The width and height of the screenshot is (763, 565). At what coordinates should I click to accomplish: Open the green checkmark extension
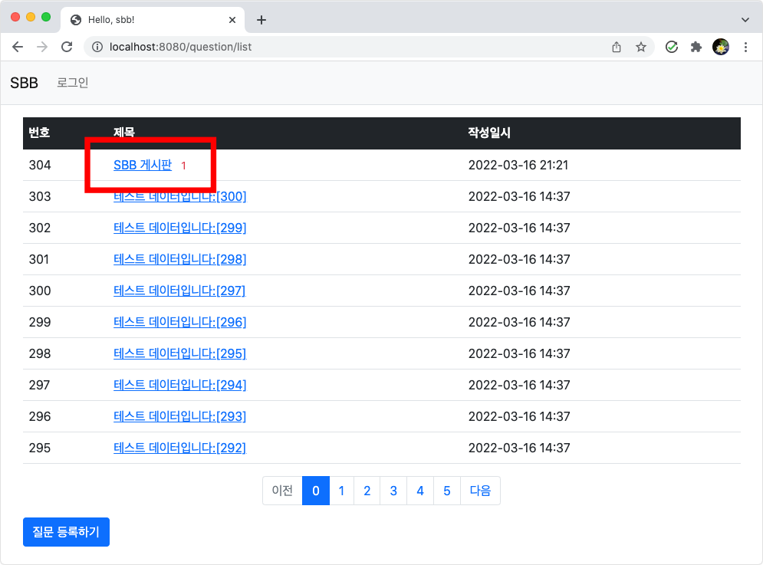tap(672, 47)
